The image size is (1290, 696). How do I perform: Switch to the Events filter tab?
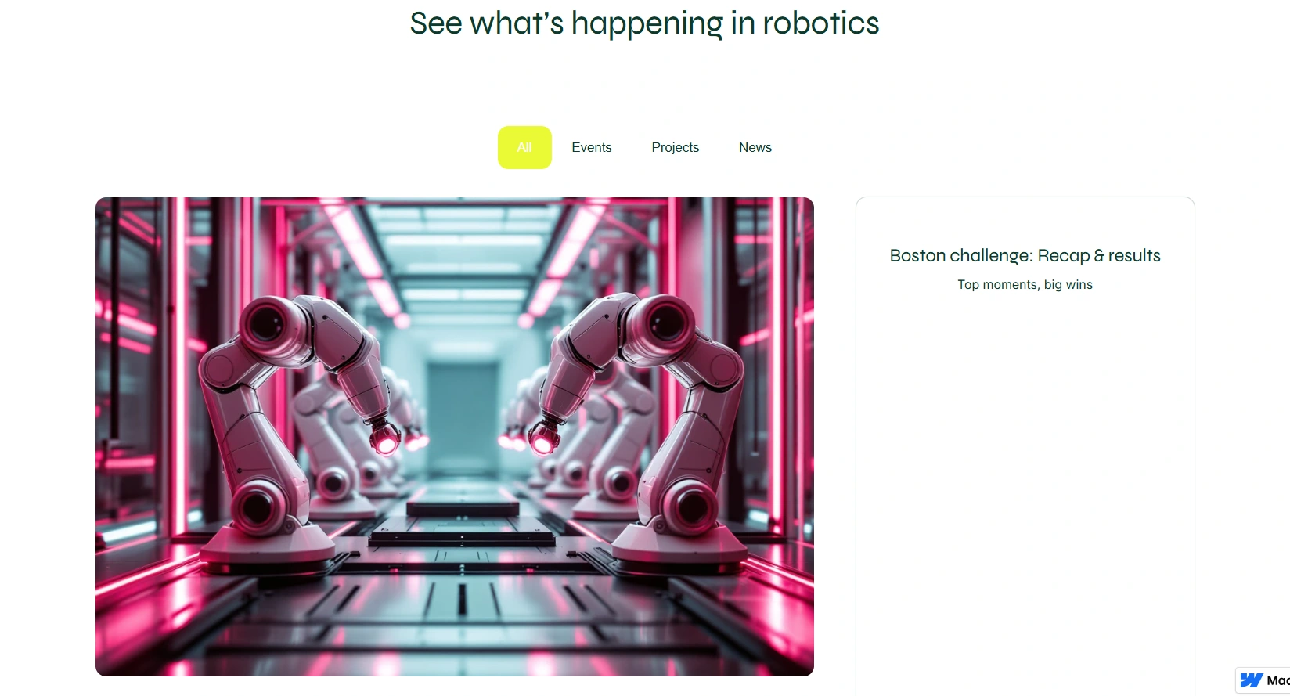tap(592, 147)
